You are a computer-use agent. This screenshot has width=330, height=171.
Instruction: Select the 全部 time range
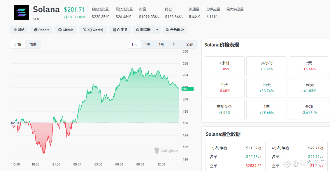[189, 44]
